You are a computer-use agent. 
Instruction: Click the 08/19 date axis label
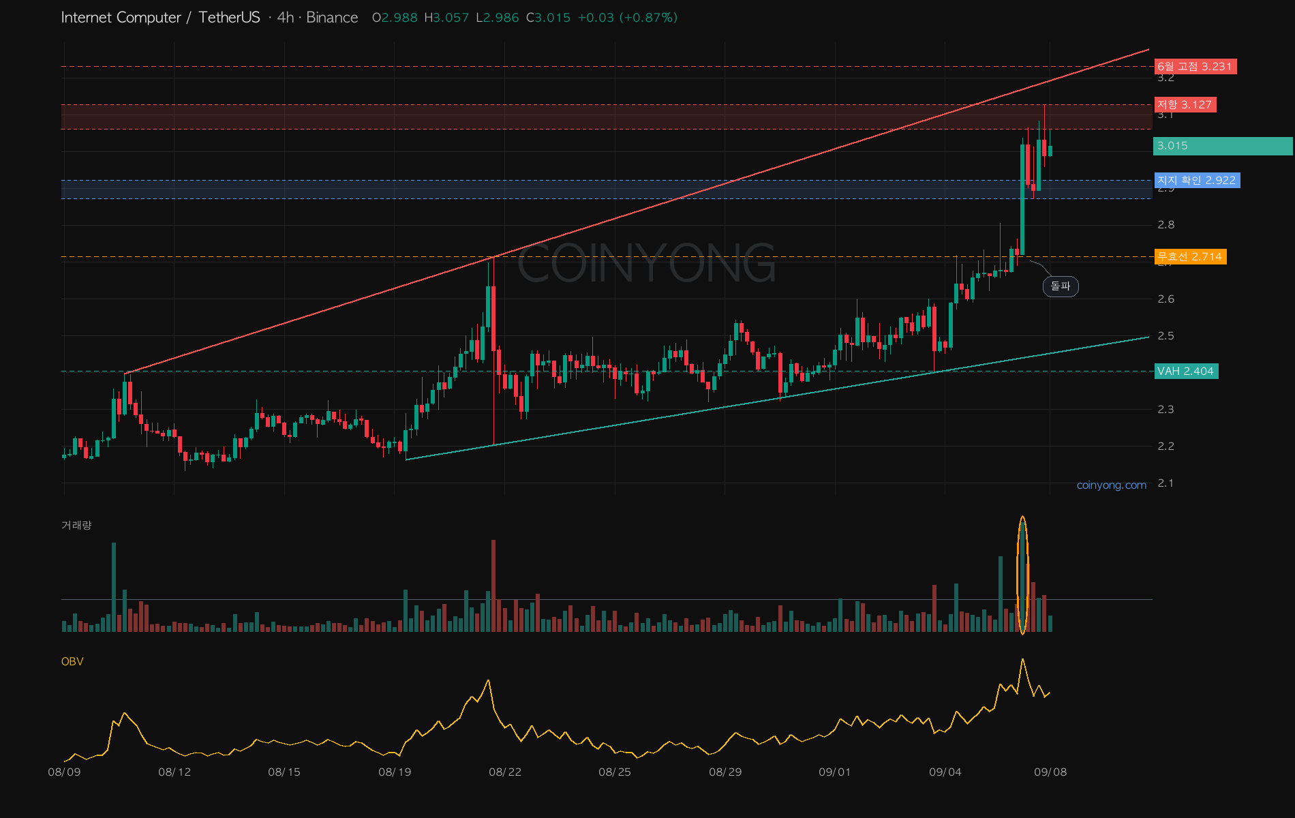pos(395,772)
